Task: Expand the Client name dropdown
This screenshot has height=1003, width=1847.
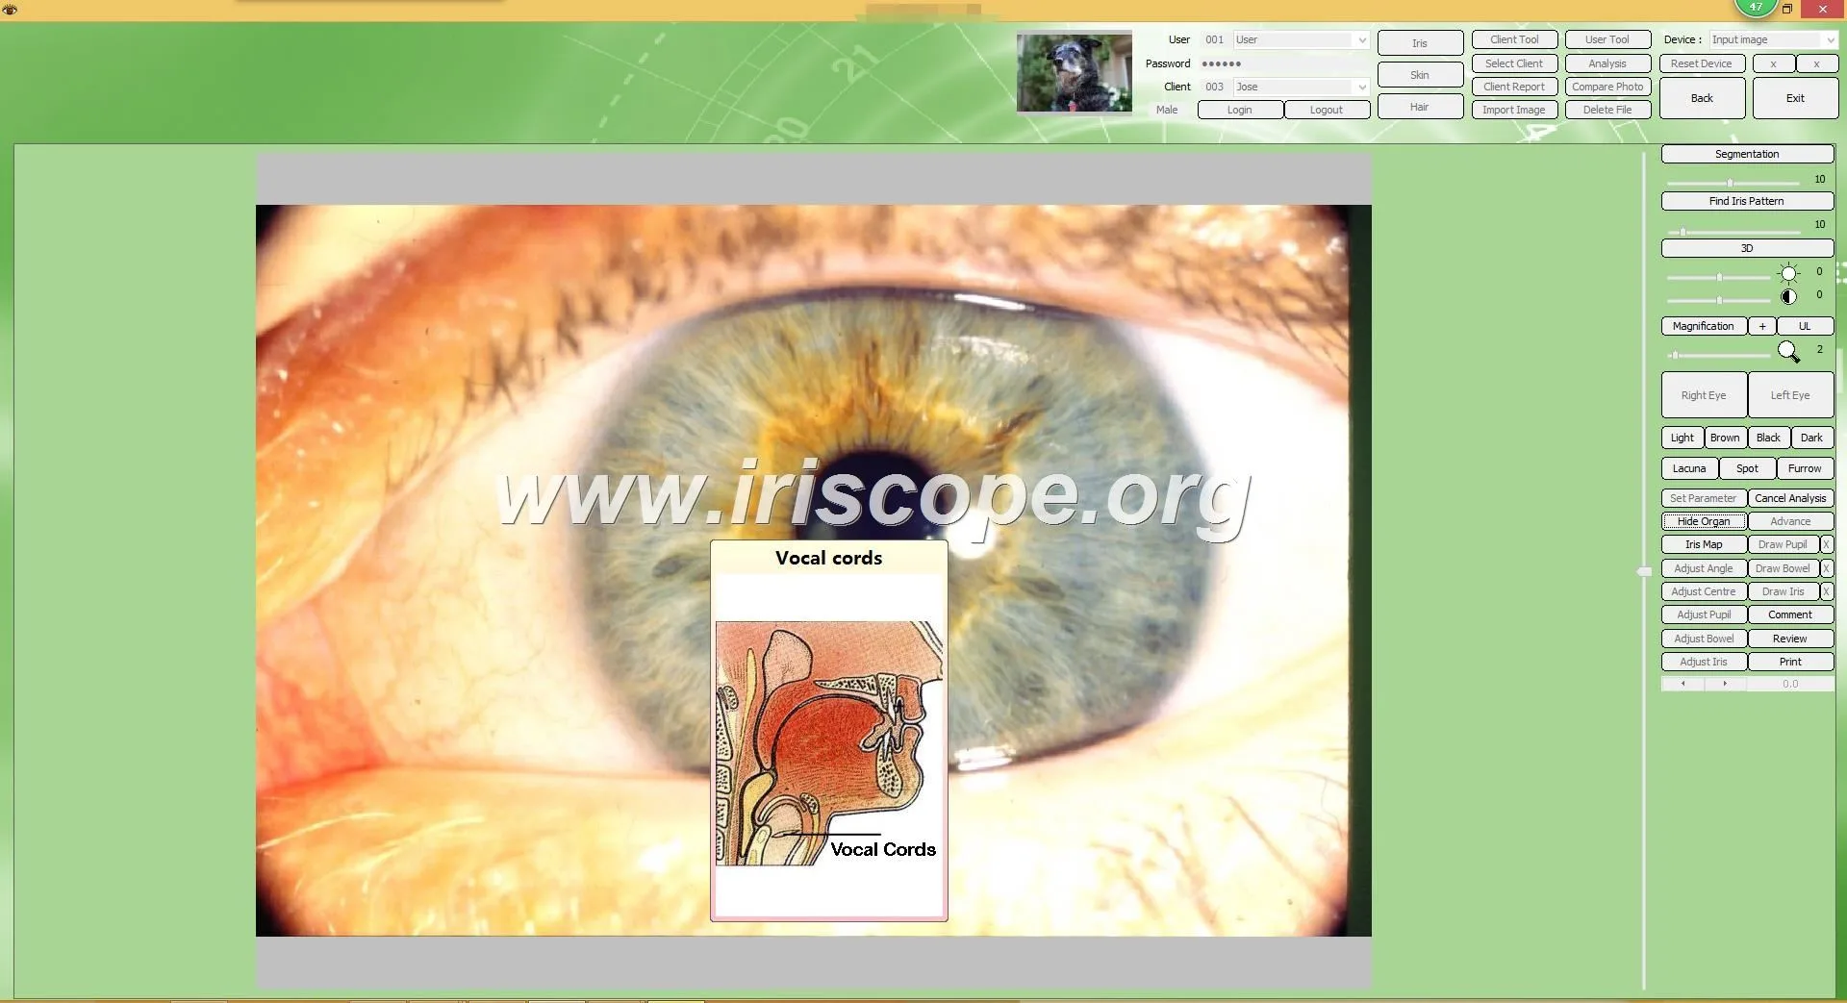Action: (1362, 87)
